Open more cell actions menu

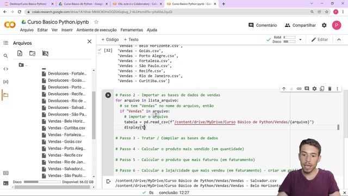[x=337, y=89]
